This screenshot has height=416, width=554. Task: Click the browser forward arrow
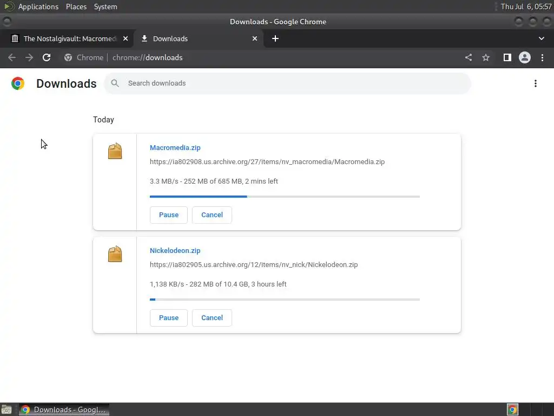click(x=29, y=57)
